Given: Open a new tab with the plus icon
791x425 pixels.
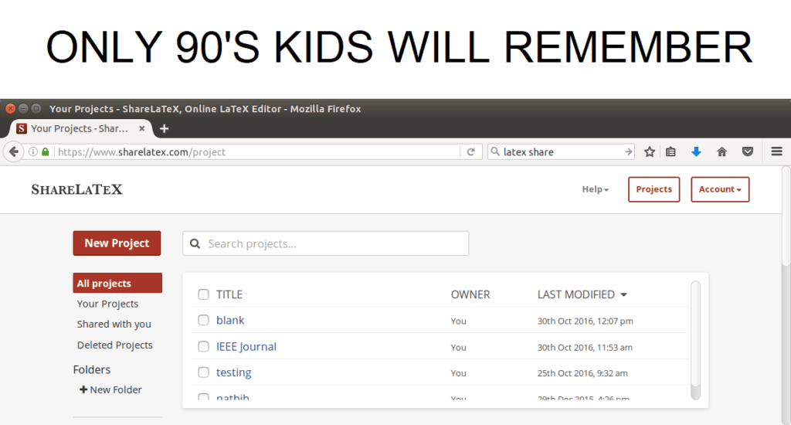Looking at the screenshot, I should pos(164,129).
